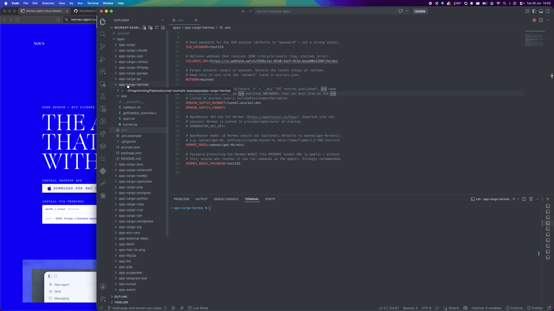Open the Testing flask view
The height and width of the screenshot is (311, 554).
[x=103, y=96]
